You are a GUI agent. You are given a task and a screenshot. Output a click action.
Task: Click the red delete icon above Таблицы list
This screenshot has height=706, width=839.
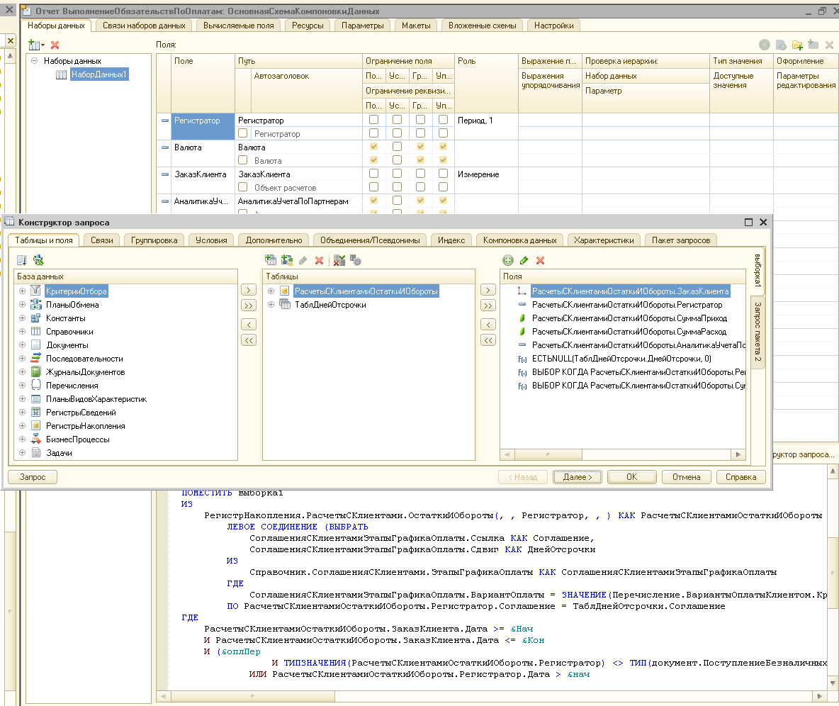tap(319, 261)
